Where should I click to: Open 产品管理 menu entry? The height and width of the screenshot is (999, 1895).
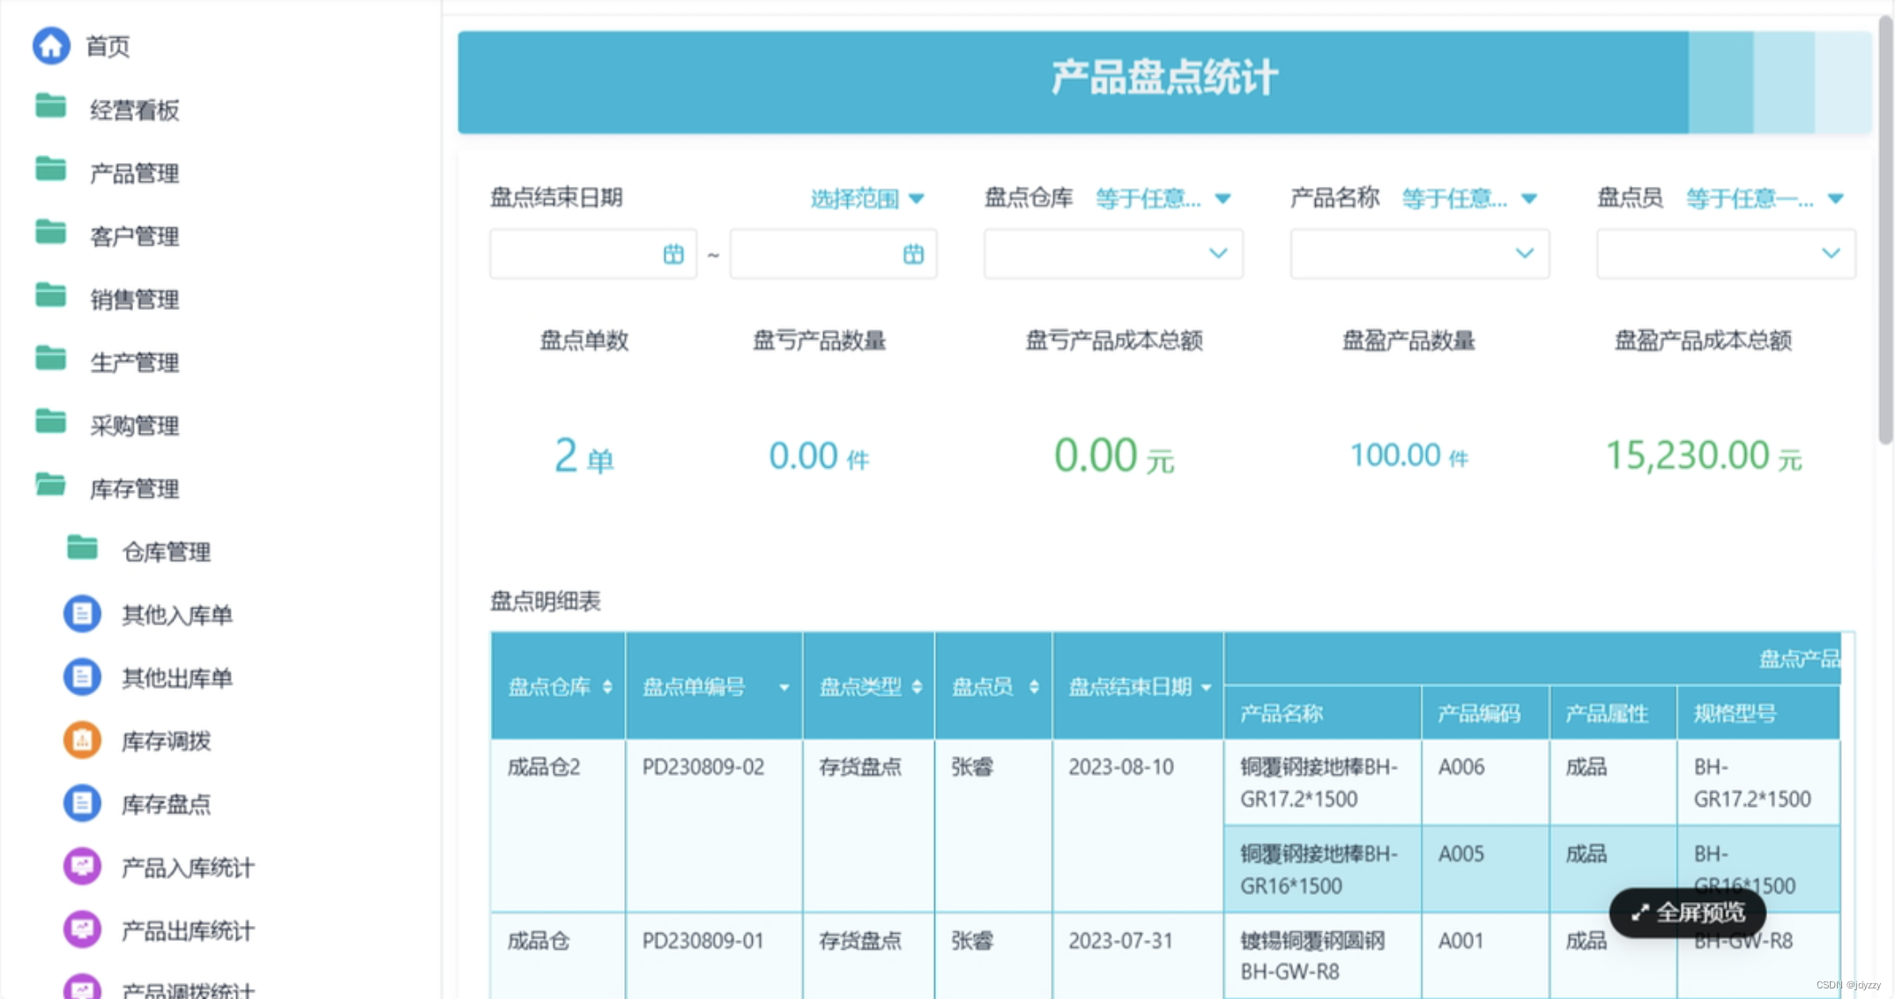click(135, 174)
